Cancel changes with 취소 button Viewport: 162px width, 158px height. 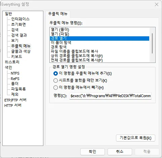120,152
